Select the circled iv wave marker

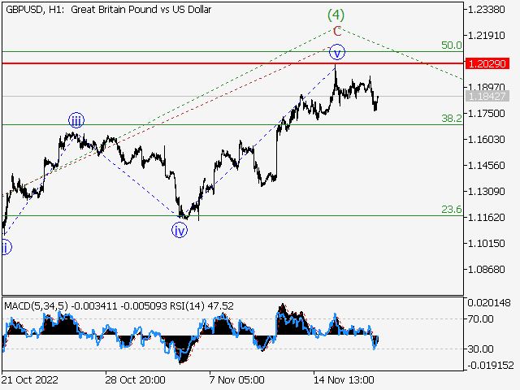pos(180,230)
